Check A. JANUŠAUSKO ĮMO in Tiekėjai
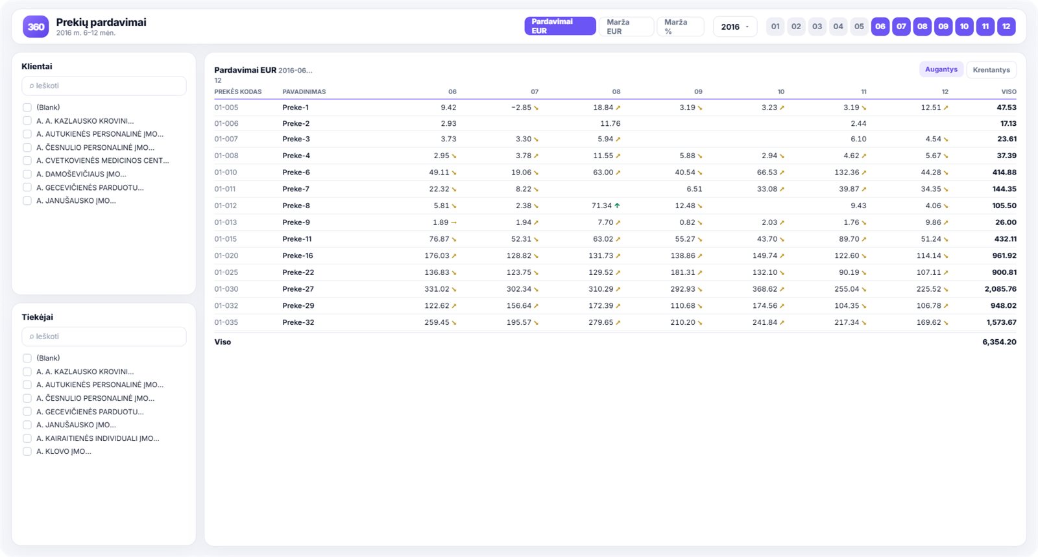Image resolution: width=1038 pixels, height=557 pixels. (27, 425)
